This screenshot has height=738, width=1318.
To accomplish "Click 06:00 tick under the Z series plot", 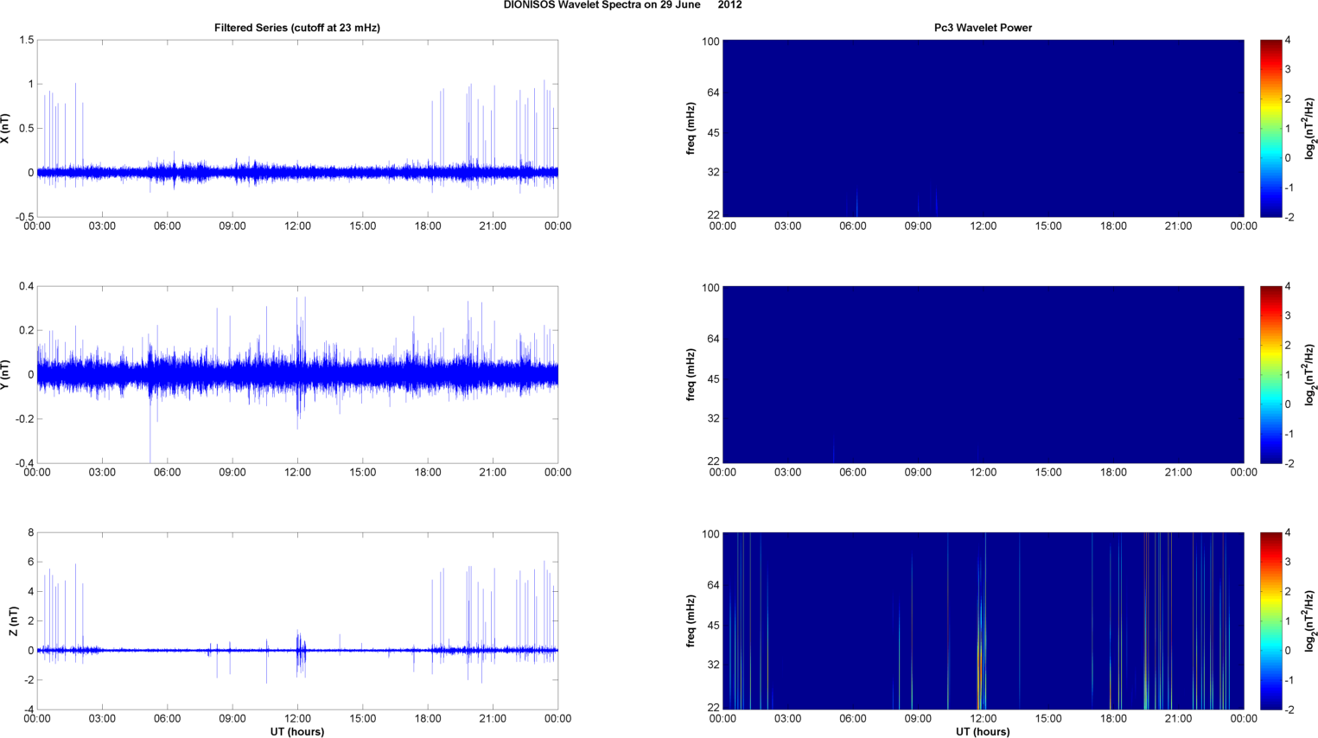I will (x=168, y=719).
